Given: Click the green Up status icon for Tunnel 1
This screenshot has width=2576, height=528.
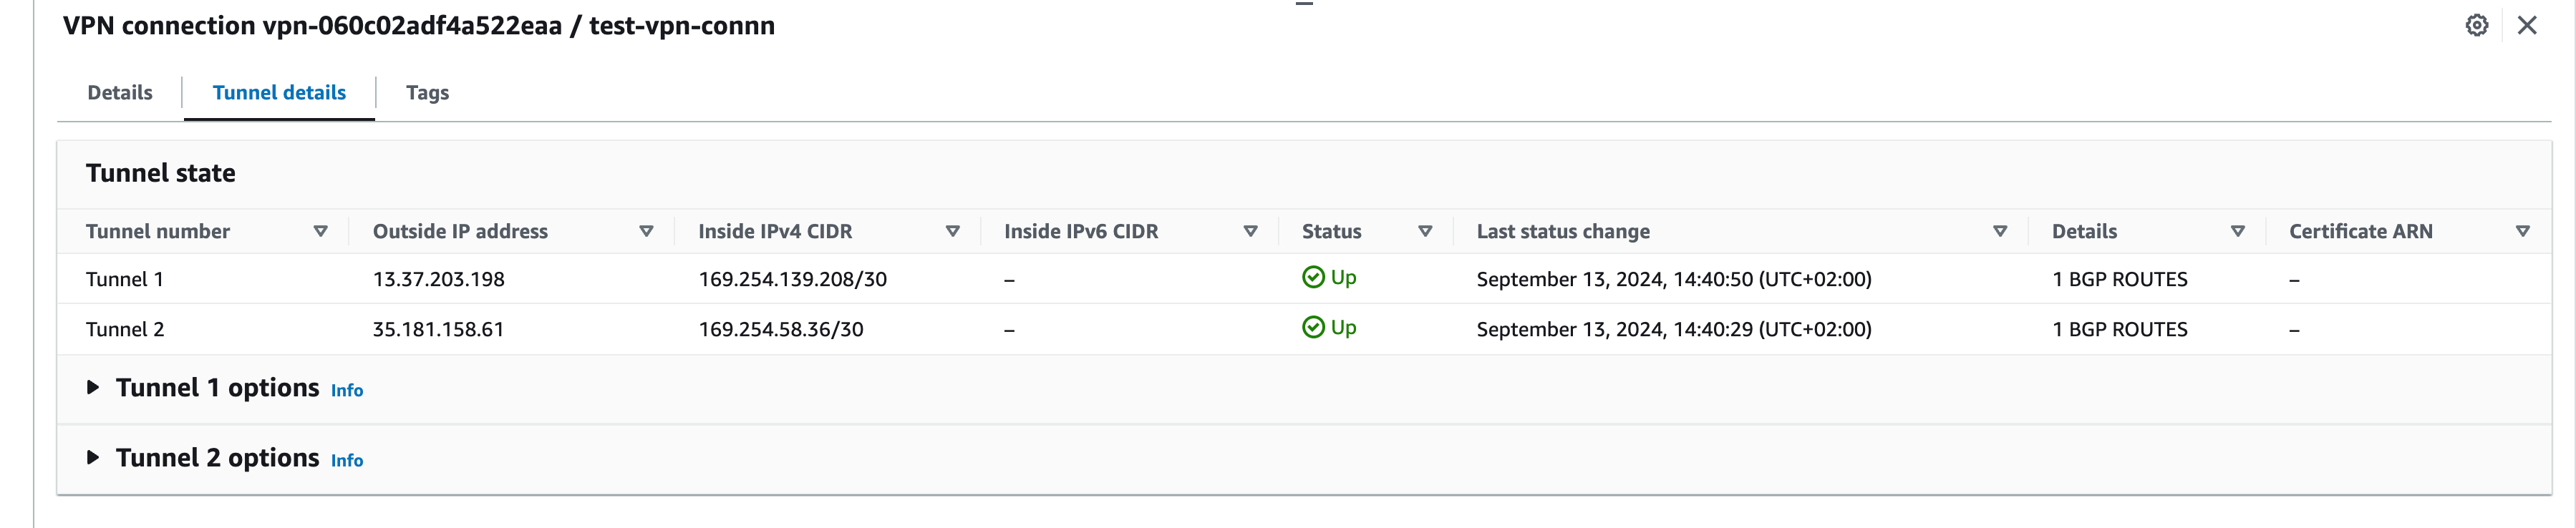Looking at the screenshot, I should click(1314, 277).
